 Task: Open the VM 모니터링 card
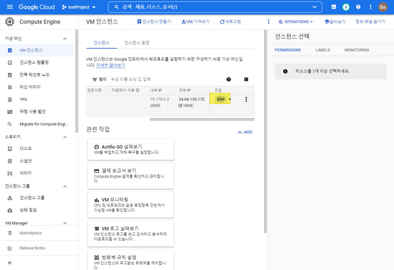point(131,205)
